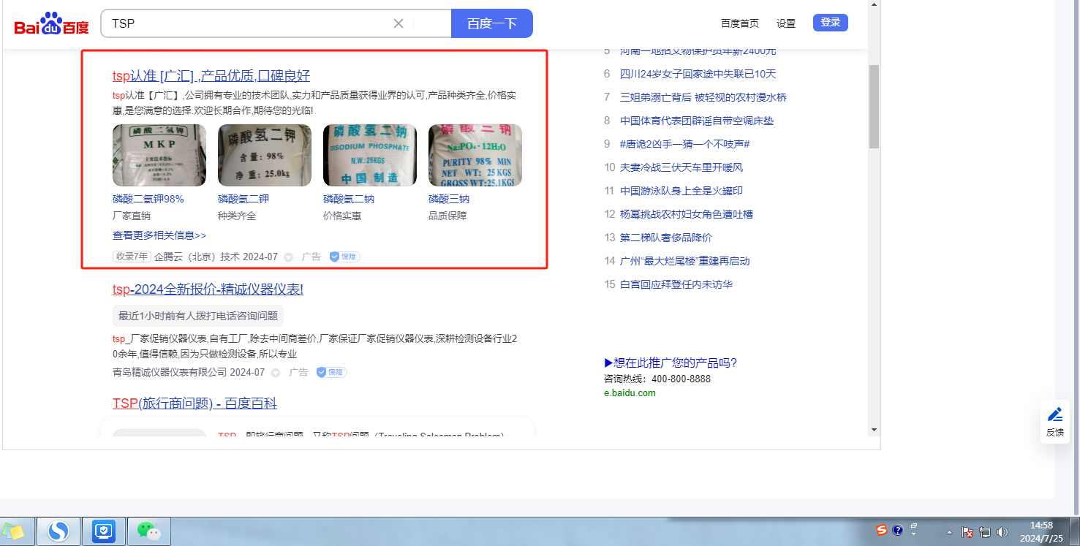This screenshot has width=1080, height=546.
Task: Open the volume speaker tray icon
Action: pos(1002,532)
